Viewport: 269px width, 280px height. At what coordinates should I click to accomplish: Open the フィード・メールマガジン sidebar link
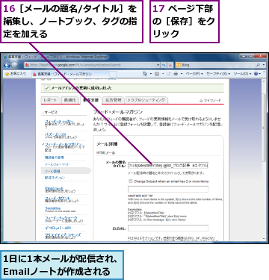(x=64, y=144)
